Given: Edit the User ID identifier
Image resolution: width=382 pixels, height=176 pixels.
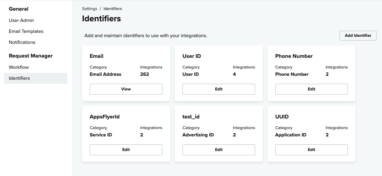Looking at the screenshot, I should (x=219, y=89).
